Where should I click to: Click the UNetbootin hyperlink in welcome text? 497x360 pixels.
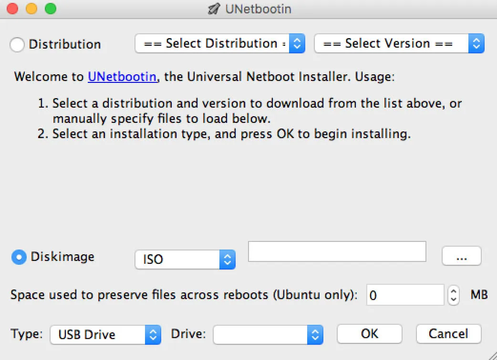pyautogui.click(x=122, y=77)
